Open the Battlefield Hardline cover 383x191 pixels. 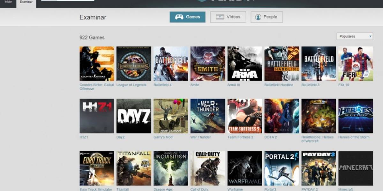click(282, 64)
